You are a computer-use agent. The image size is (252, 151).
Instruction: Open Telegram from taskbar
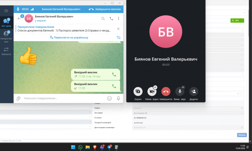click(x=110, y=147)
